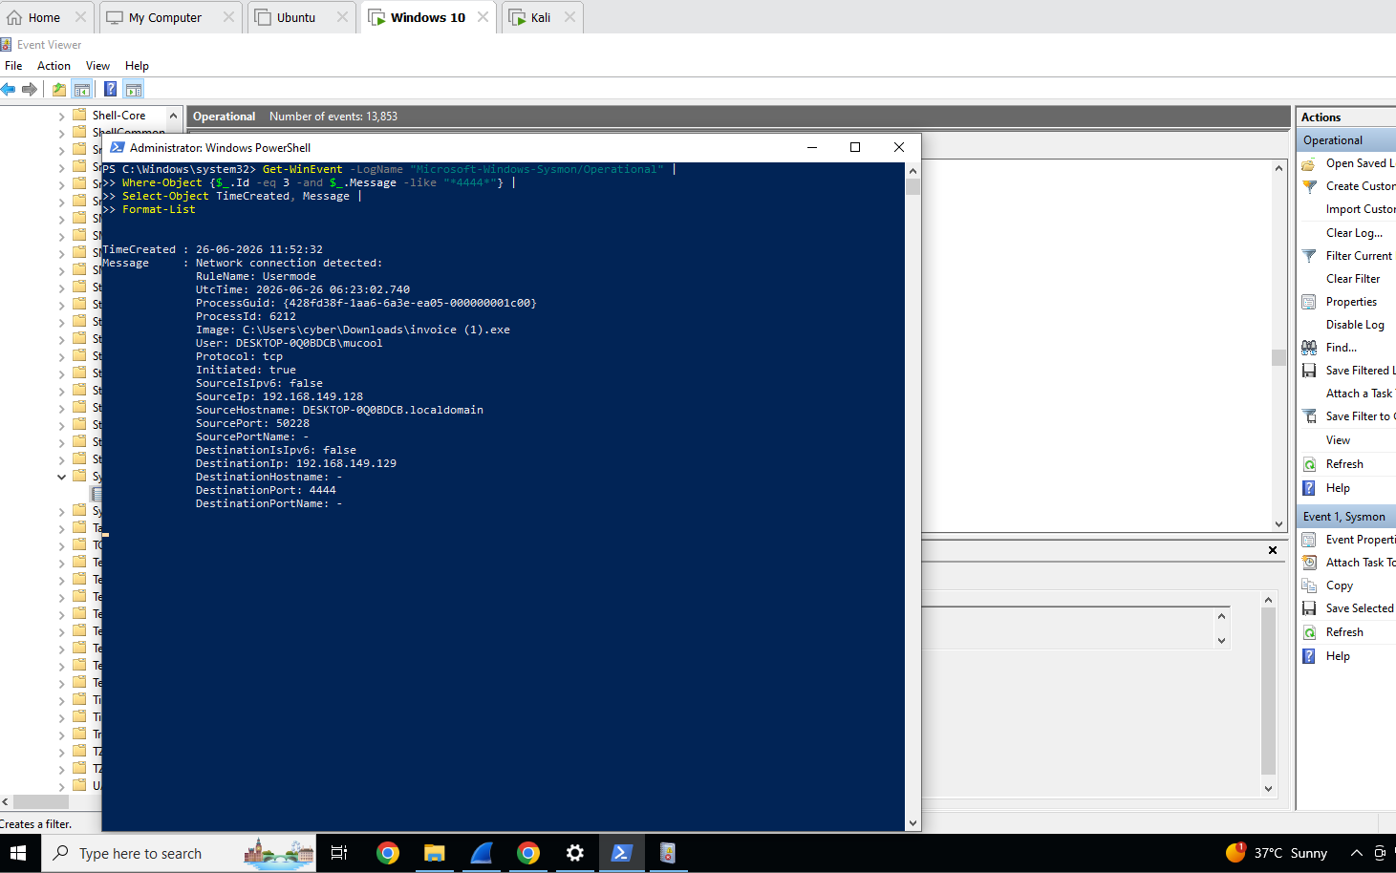1396x873 pixels.
Task: Click the Help icon under Operational section
Action: pyautogui.click(x=1309, y=488)
